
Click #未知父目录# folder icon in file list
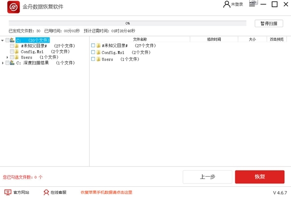point(98,46)
